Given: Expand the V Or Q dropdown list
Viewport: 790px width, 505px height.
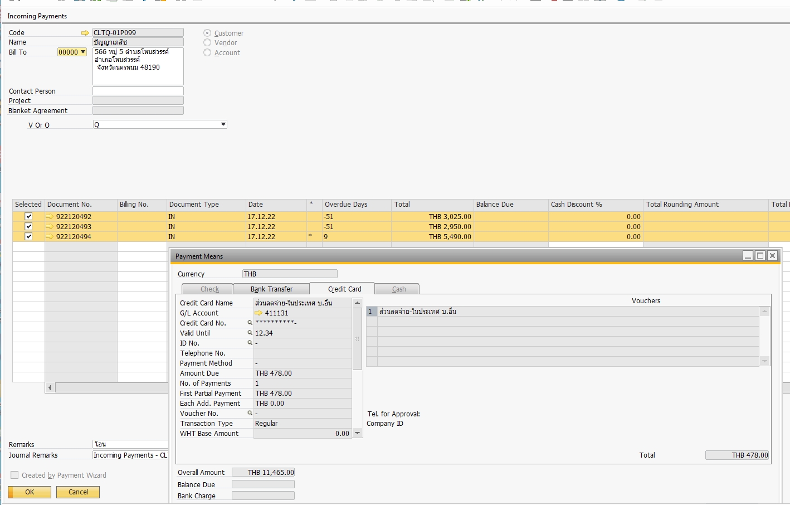Looking at the screenshot, I should pyautogui.click(x=223, y=125).
